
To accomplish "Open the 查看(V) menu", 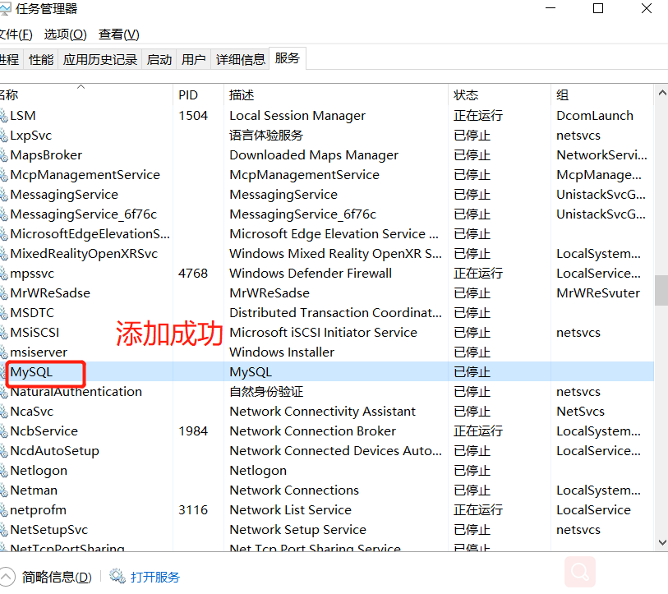I will click(x=119, y=35).
